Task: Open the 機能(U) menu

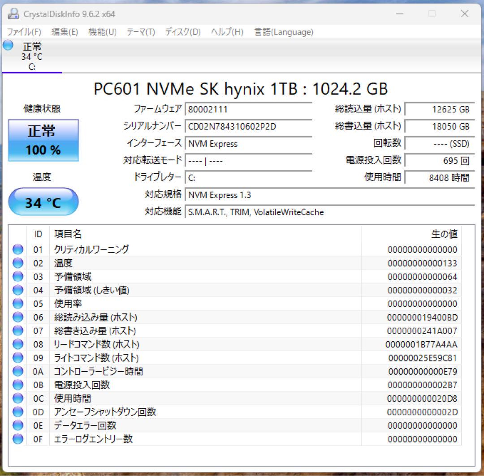Action: click(103, 32)
